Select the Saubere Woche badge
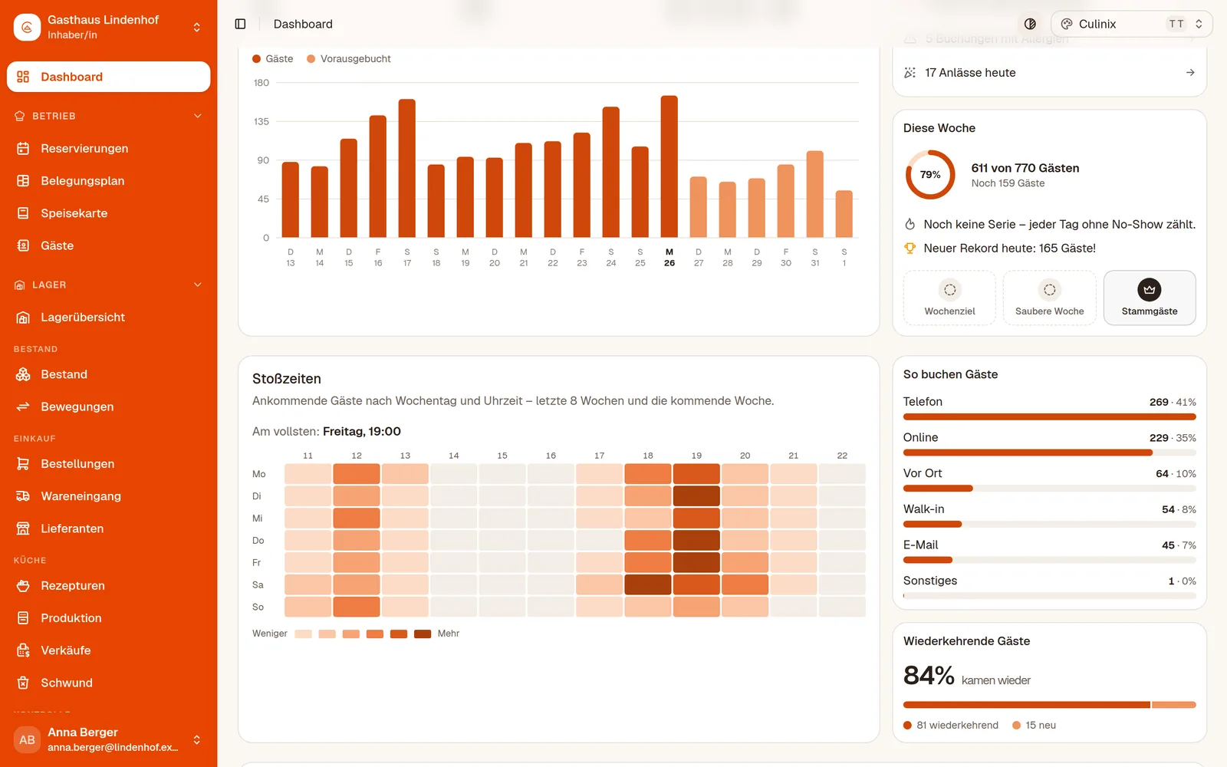1227x767 pixels. (x=1049, y=298)
